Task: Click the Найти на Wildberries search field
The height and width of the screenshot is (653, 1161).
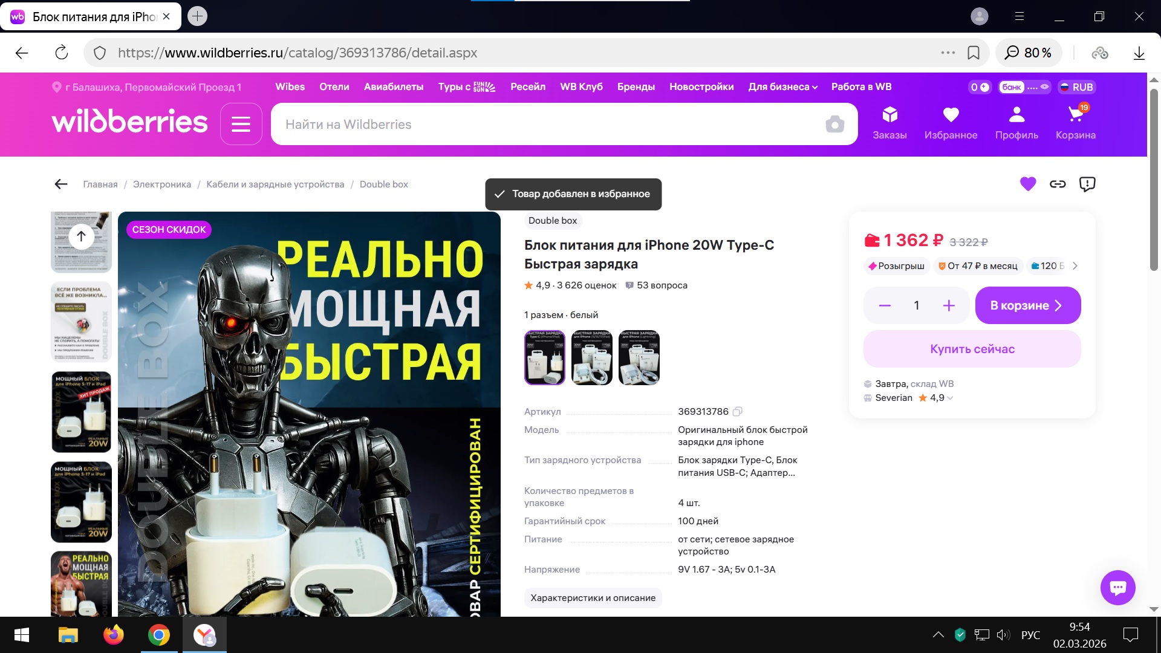Action: click(x=544, y=124)
